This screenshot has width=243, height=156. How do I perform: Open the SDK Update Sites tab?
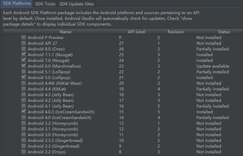[x=77, y=4]
